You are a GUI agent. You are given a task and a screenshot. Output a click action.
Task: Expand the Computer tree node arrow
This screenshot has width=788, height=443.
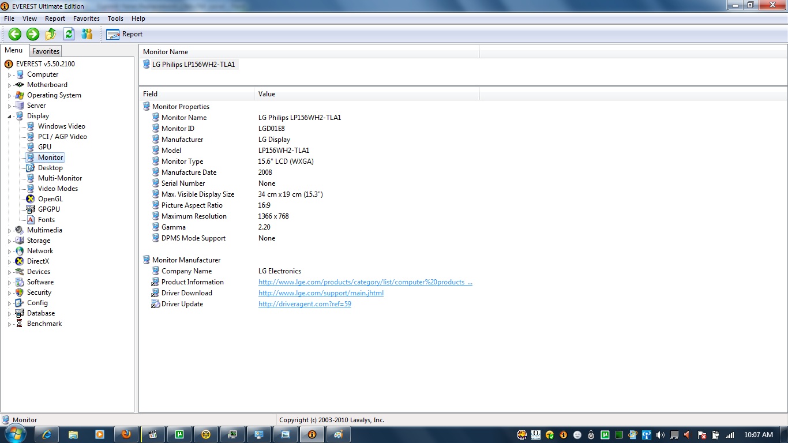click(9, 75)
